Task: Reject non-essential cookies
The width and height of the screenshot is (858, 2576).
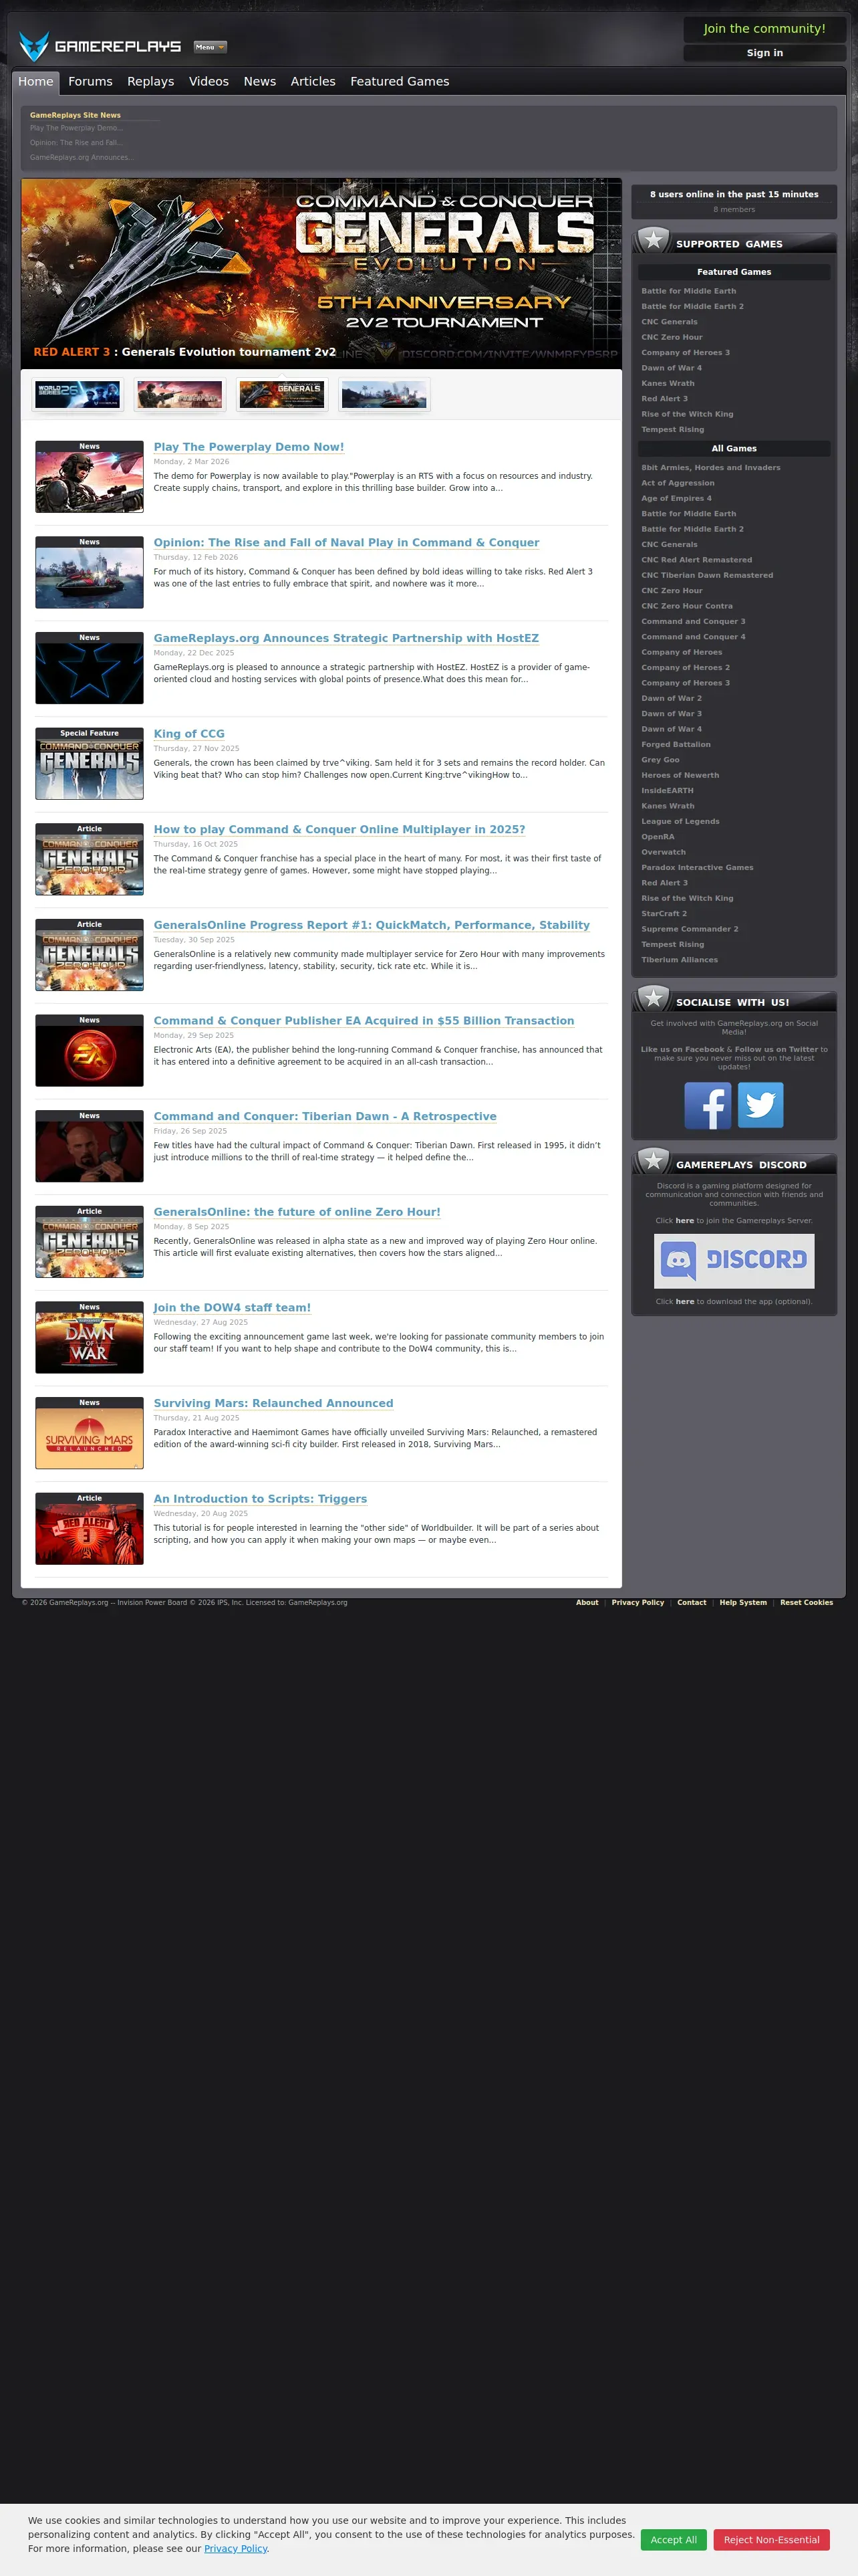Action: coord(771,2539)
